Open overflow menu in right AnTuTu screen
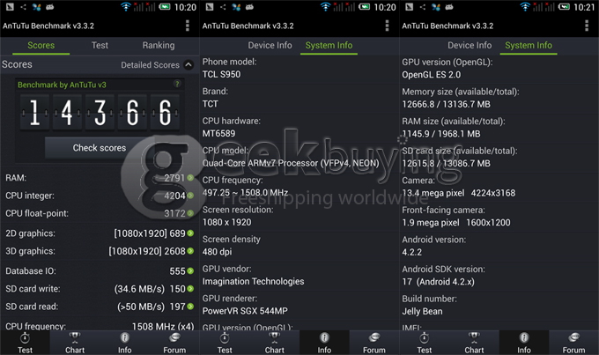The image size is (599, 355). point(587,26)
